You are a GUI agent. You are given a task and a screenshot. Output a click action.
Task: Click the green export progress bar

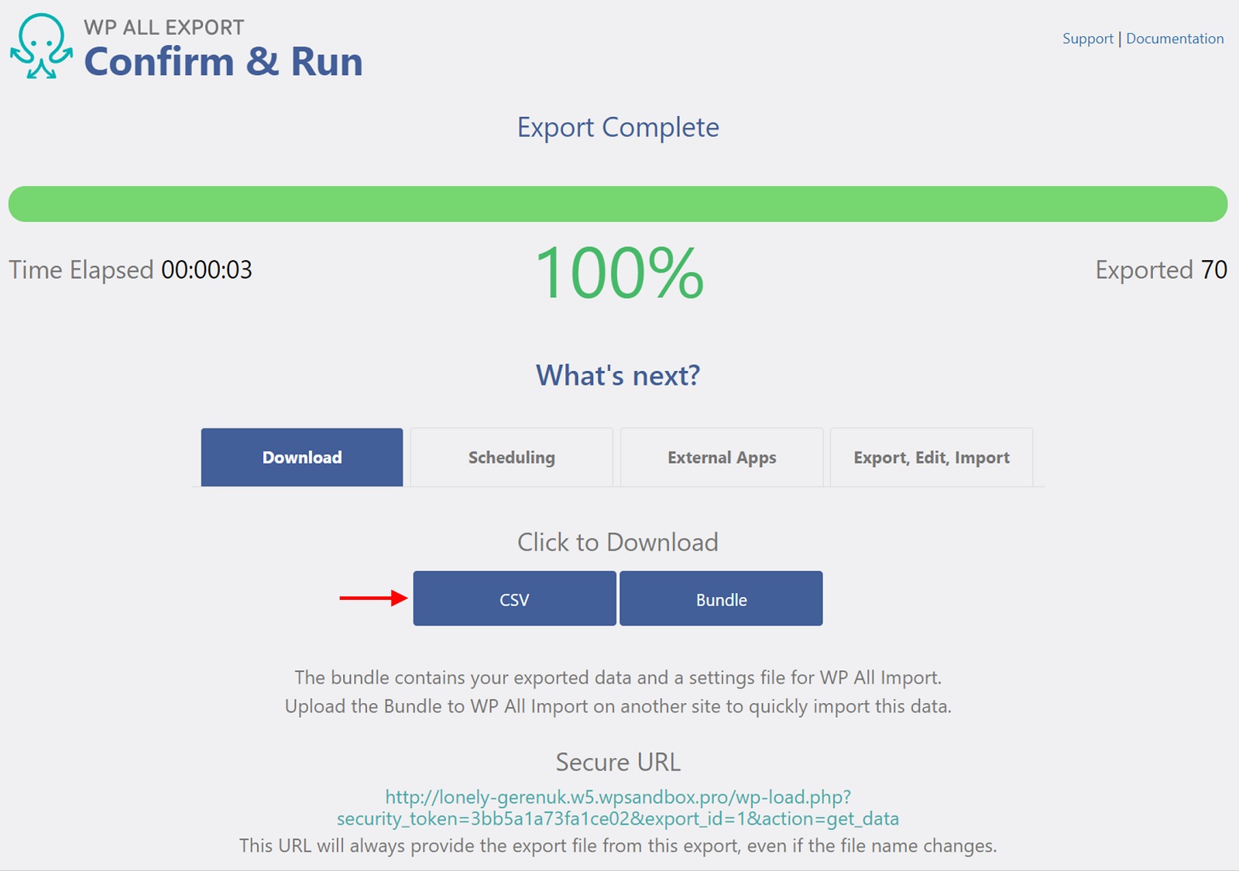[x=618, y=204]
